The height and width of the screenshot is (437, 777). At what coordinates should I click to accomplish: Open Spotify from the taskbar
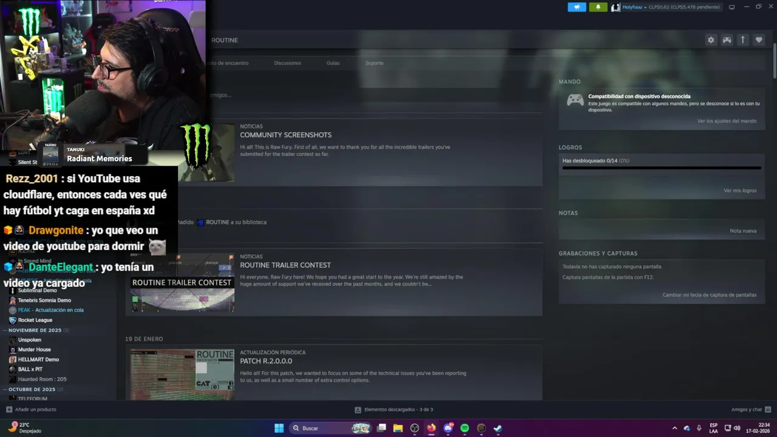(464, 428)
